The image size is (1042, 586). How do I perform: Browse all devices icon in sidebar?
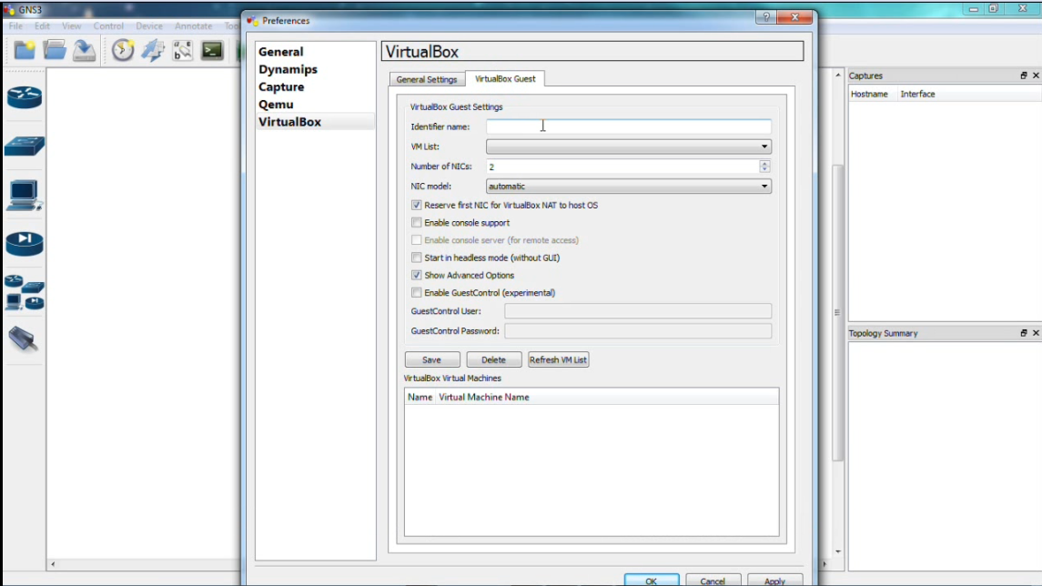tap(25, 293)
